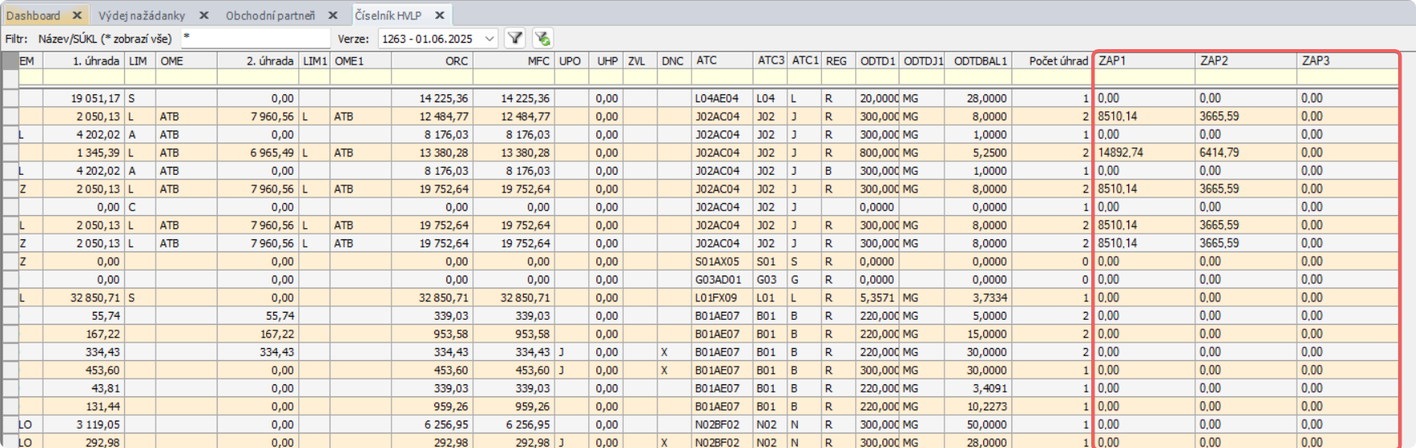Click the filter row cell under ORC

[x=432, y=78]
